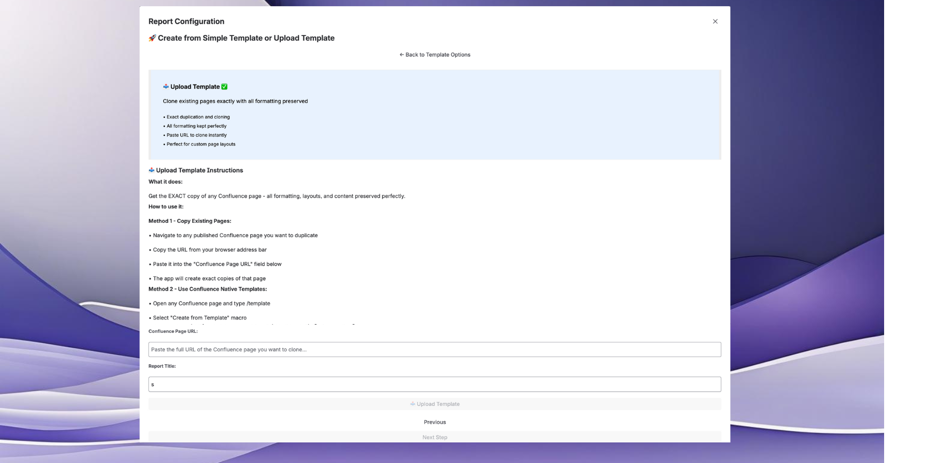Select the blue Upload Template option card
Image resolution: width=948 pixels, height=463 pixels.
(434, 115)
